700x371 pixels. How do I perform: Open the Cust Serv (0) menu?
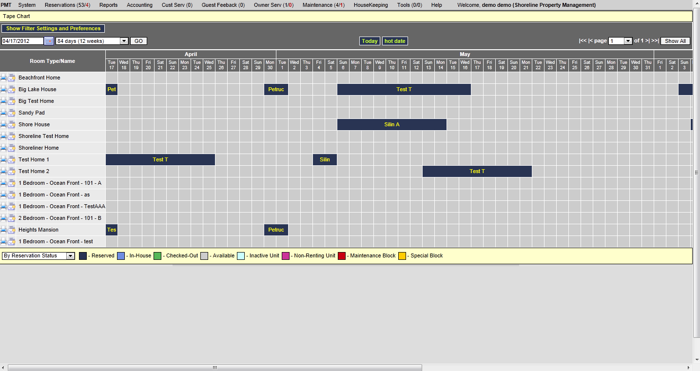pos(177,5)
